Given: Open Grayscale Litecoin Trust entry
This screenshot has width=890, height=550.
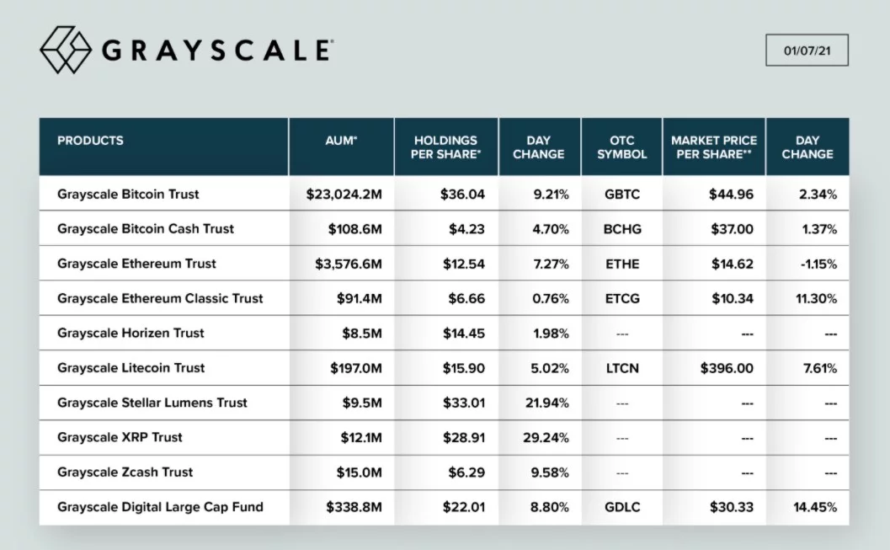Looking at the screenshot, I should click(131, 368).
